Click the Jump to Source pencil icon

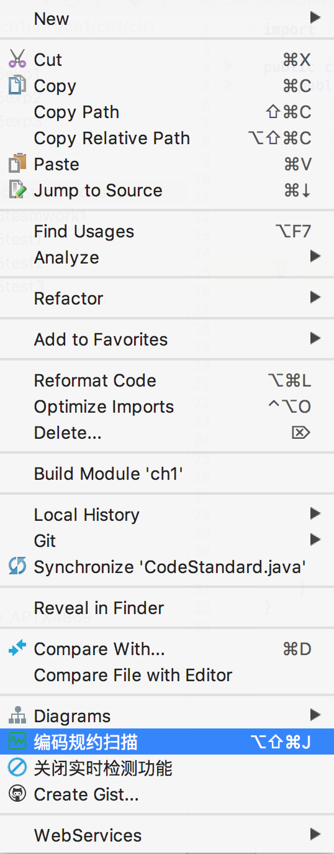17,190
